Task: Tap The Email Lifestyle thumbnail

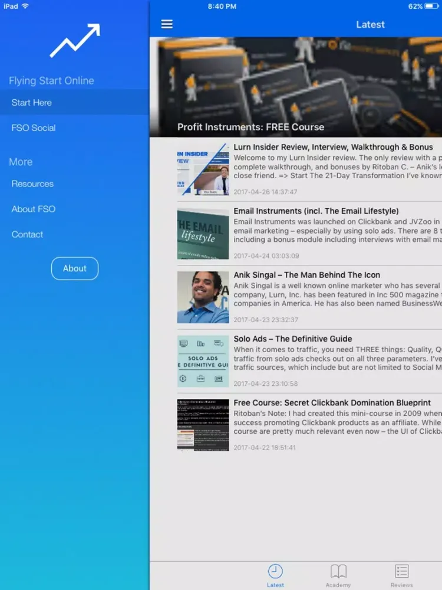Action: pos(203,233)
